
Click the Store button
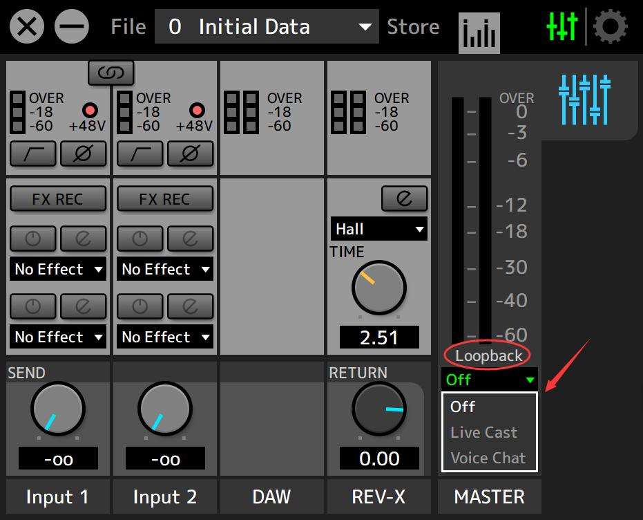(x=413, y=27)
